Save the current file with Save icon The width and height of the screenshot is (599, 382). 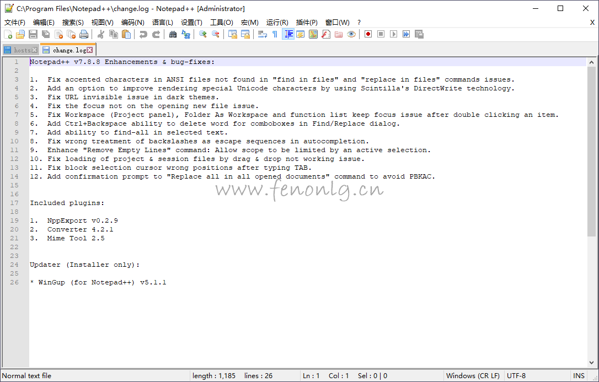coord(33,34)
